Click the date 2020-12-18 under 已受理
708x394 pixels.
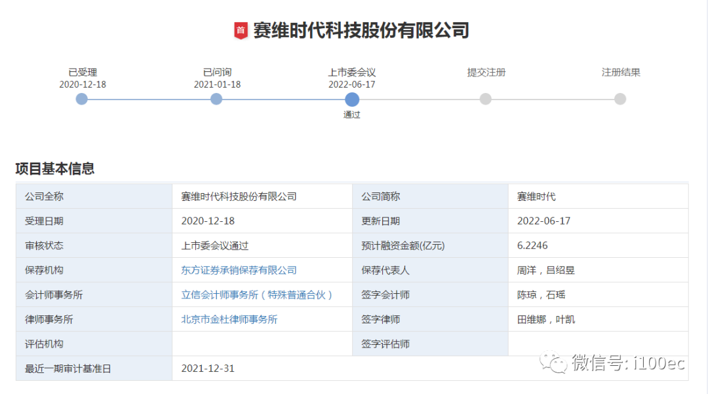tap(83, 84)
